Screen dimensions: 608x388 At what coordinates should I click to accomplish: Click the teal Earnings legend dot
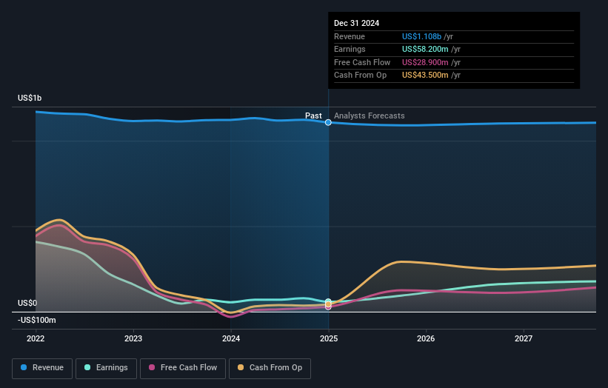[x=87, y=367]
